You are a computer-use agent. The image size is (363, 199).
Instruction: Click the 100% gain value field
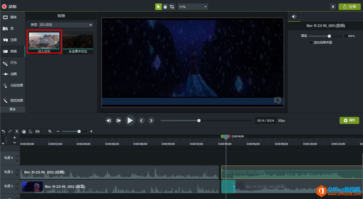[x=350, y=36]
